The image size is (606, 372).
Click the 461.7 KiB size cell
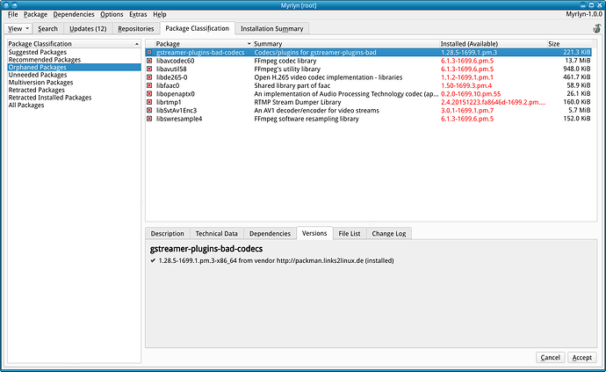[577, 77]
